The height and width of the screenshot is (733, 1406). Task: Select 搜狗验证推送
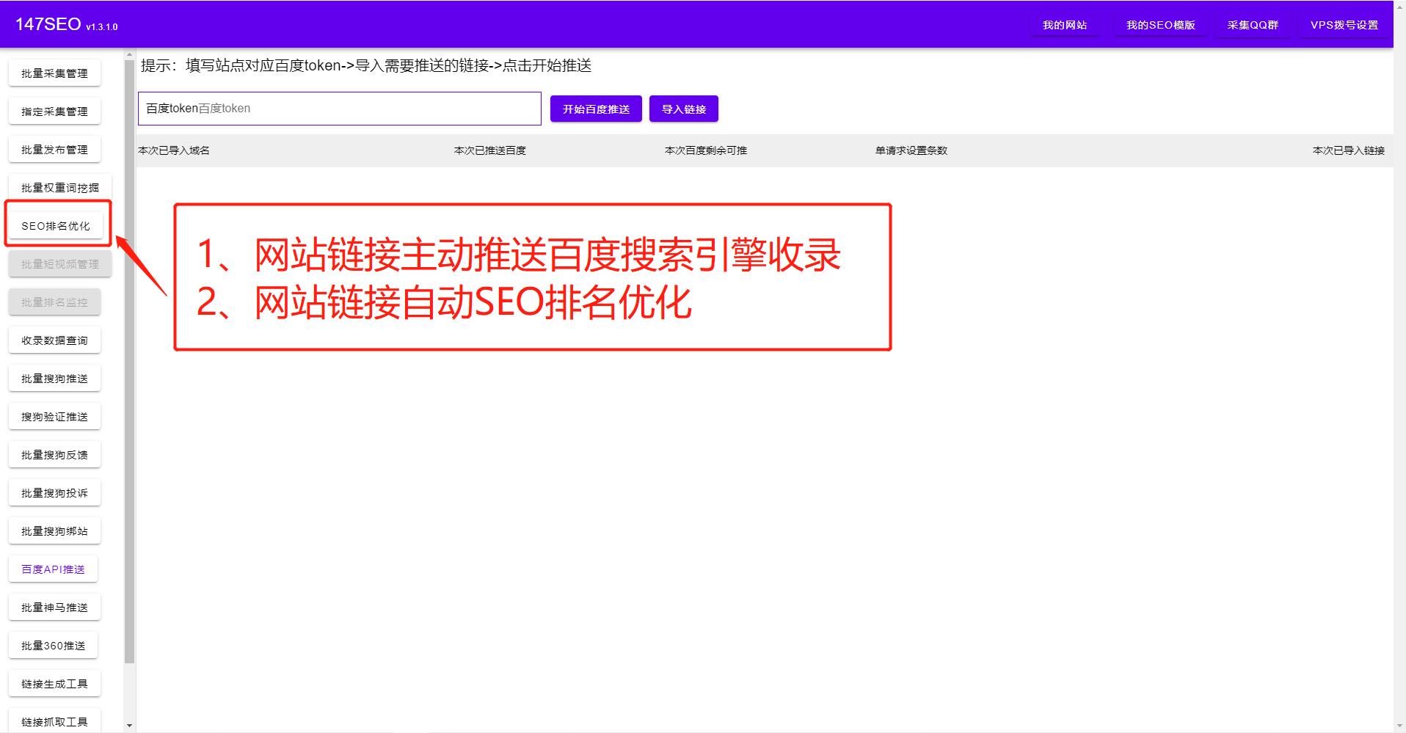pyautogui.click(x=54, y=416)
